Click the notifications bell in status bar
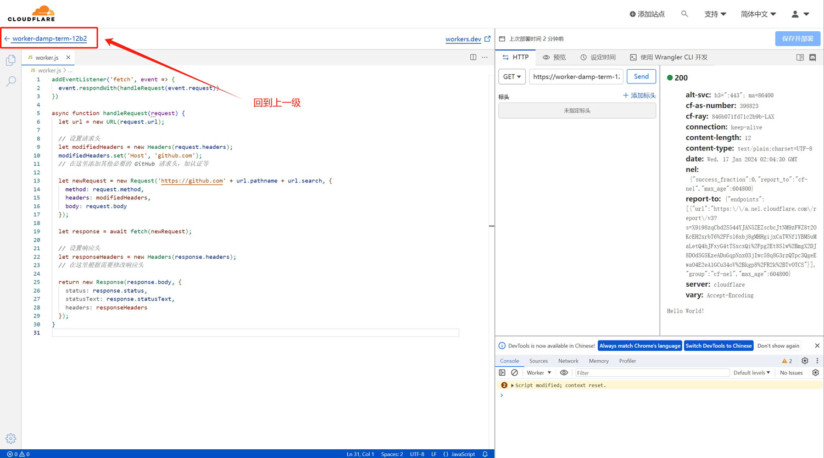This screenshot has height=458, width=824. tap(485, 454)
